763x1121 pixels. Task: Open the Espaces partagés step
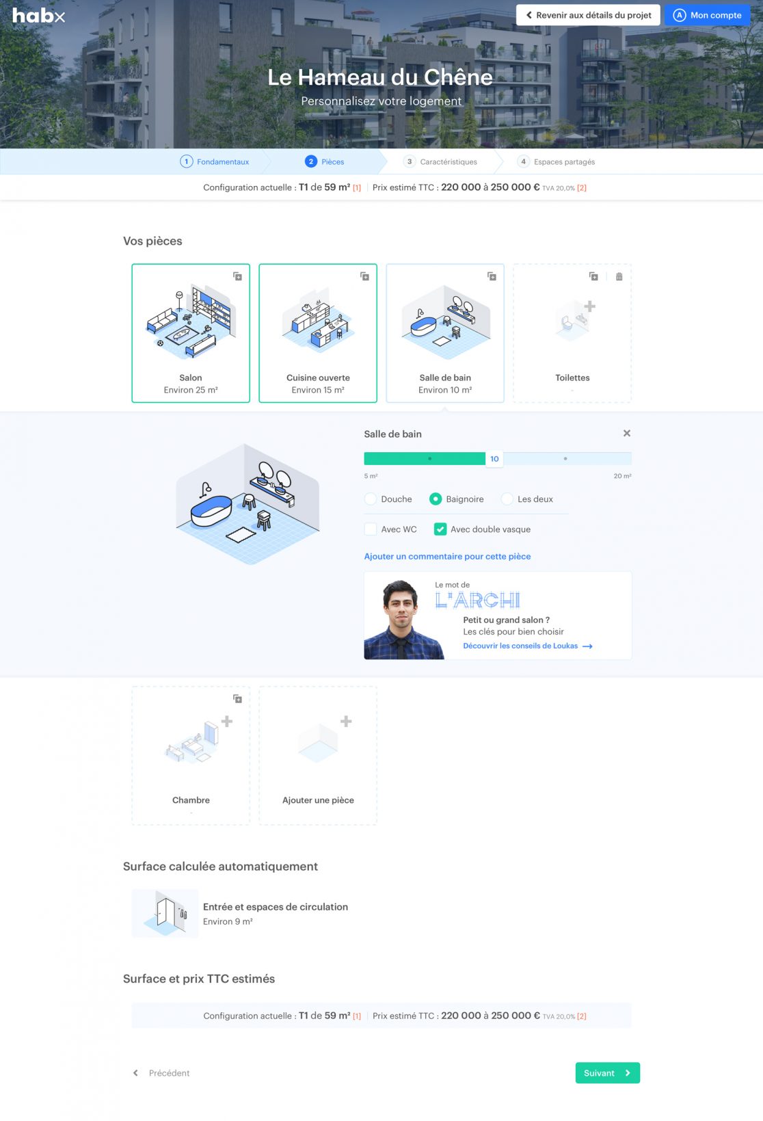pos(556,161)
